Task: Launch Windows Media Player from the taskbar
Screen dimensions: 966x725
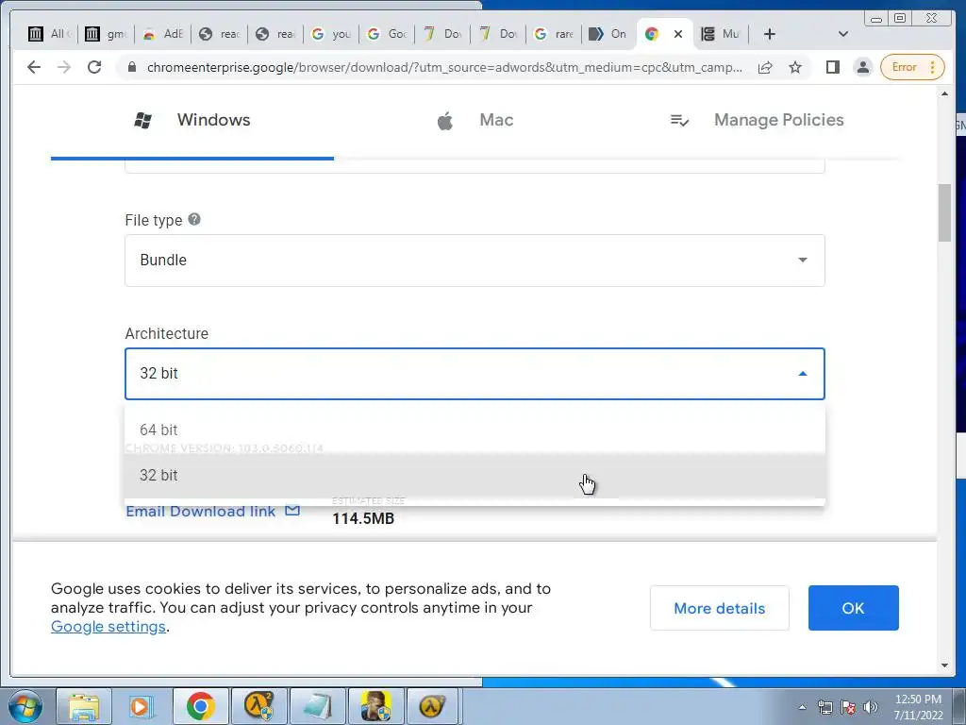Action: tap(142, 706)
